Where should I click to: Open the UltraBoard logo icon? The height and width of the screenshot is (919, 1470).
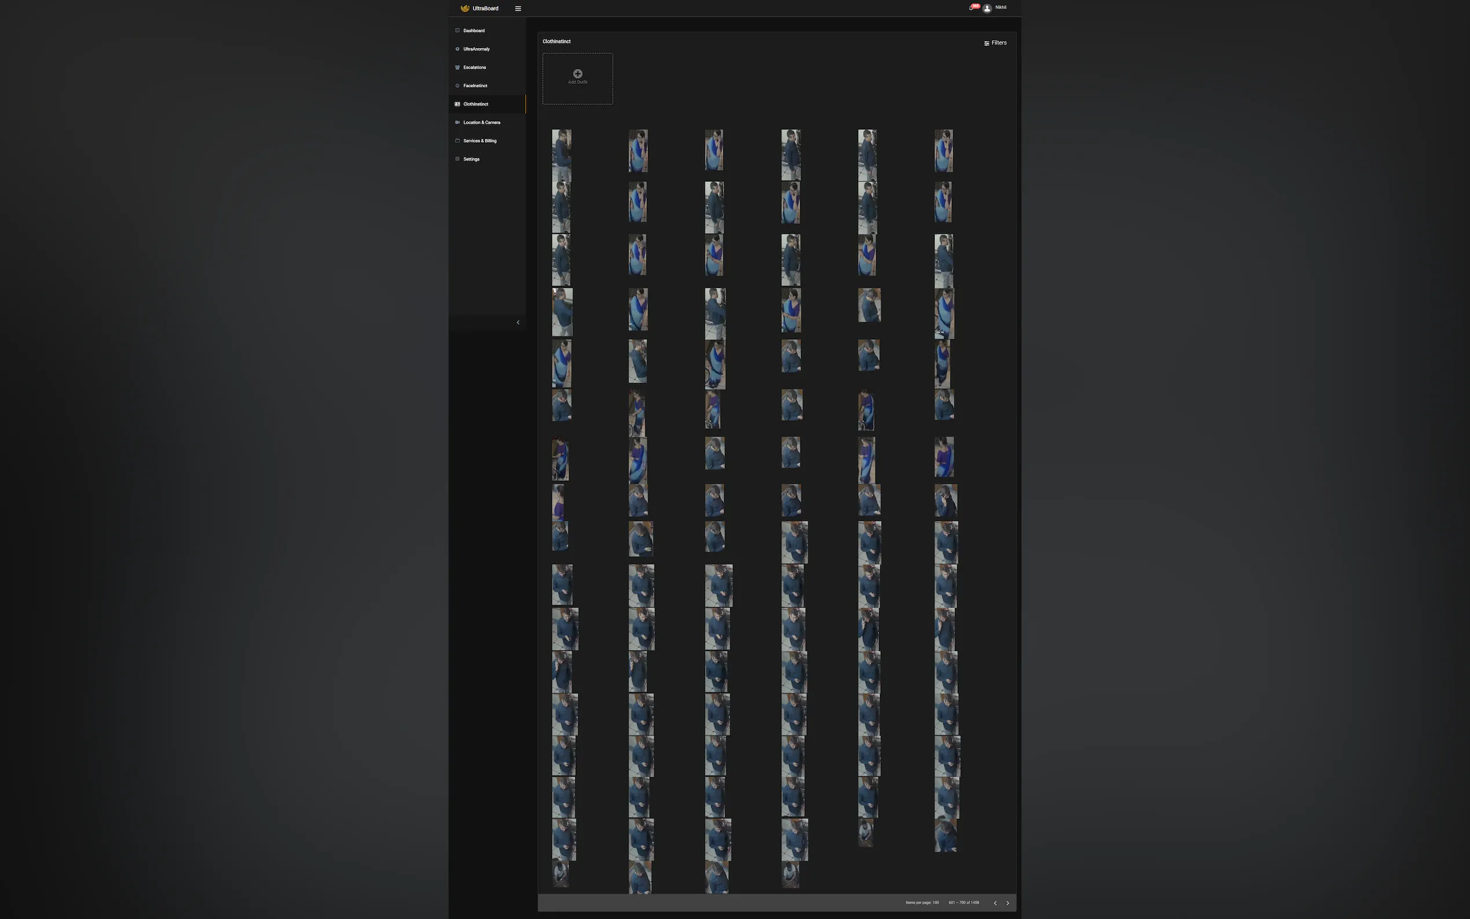click(464, 8)
